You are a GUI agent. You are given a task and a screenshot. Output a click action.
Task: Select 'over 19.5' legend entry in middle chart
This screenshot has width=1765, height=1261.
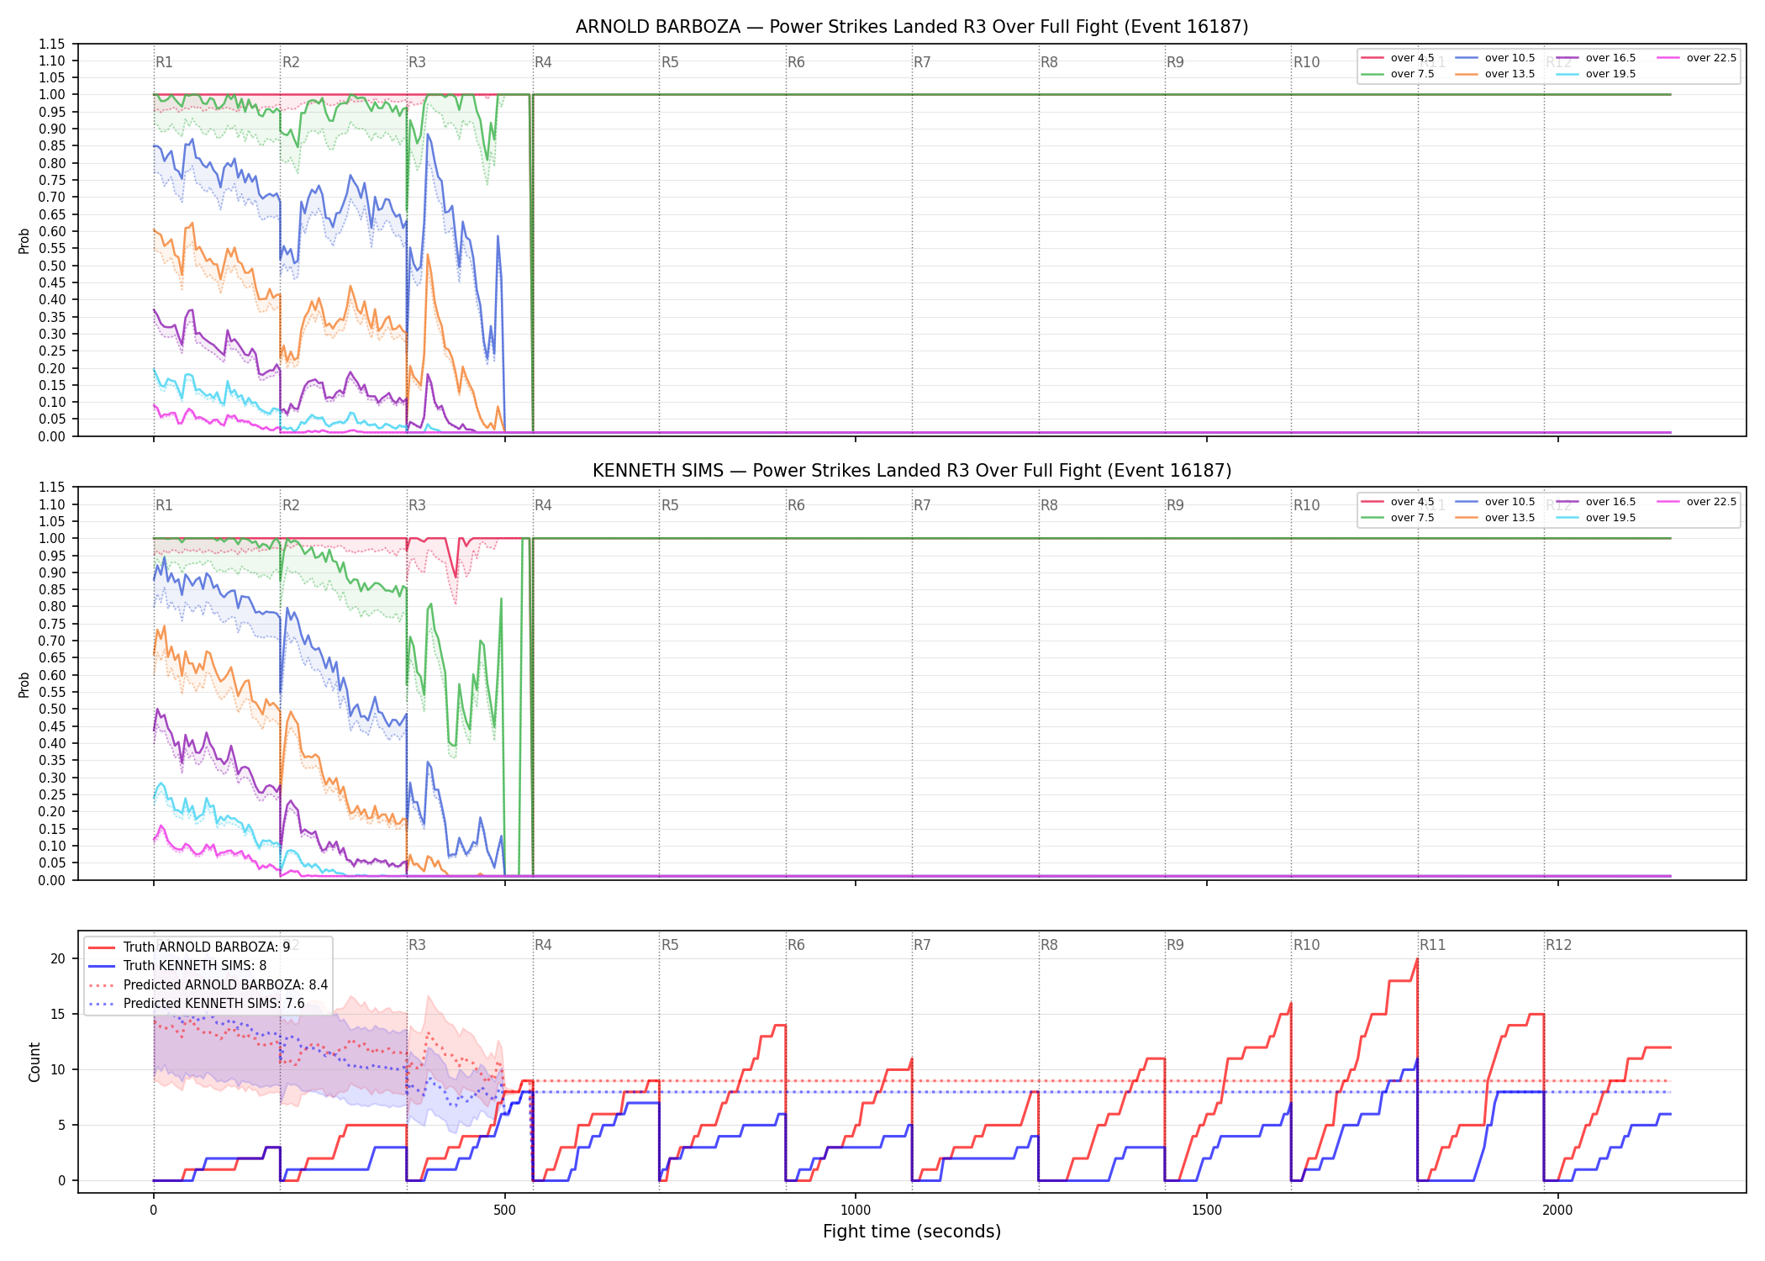[1596, 518]
